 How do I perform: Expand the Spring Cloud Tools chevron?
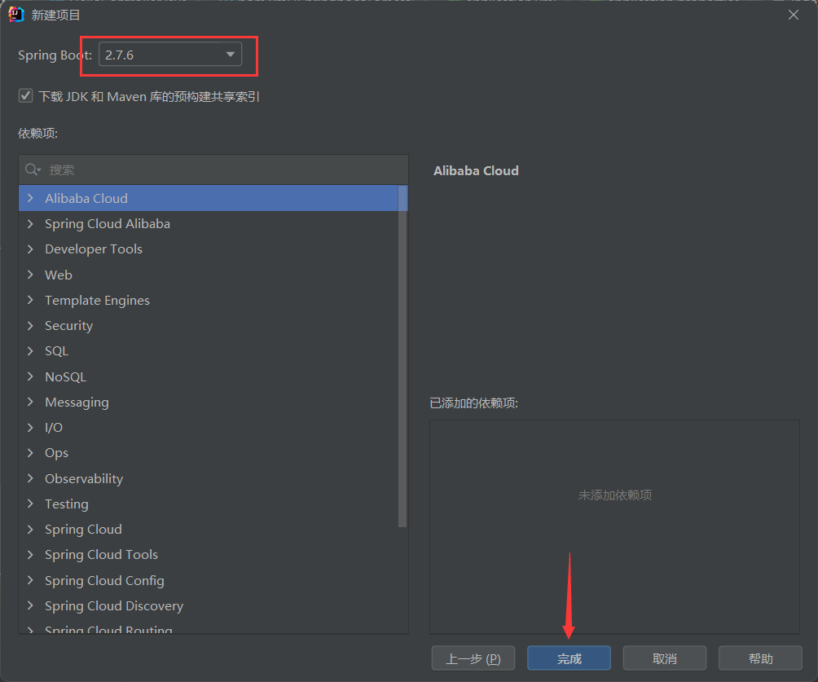click(x=30, y=554)
